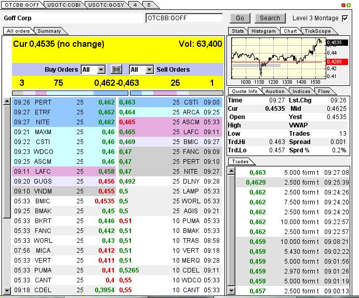Image resolution: width=359 pixels, height=298 pixels.
Task: Click the order book scroll down arrow
Action: (7, 291)
